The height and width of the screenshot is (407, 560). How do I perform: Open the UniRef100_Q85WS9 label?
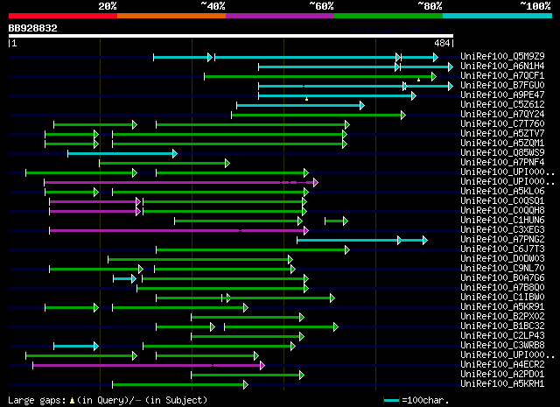(502, 152)
